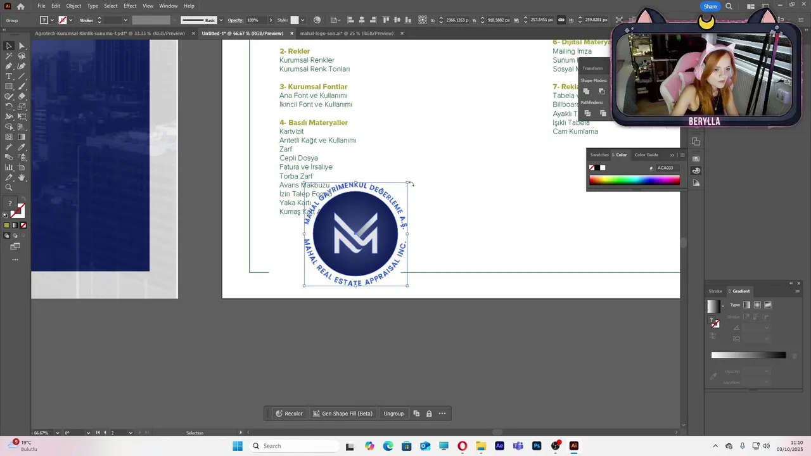The height and width of the screenshot is (456, 811).
Task: Pick a color from the spectrum bar
Action: [634, 180]
